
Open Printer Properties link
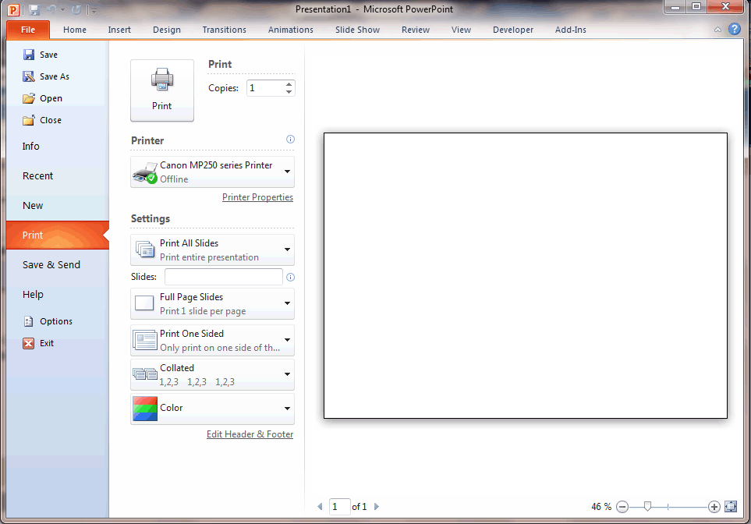[x=257, y=196]
